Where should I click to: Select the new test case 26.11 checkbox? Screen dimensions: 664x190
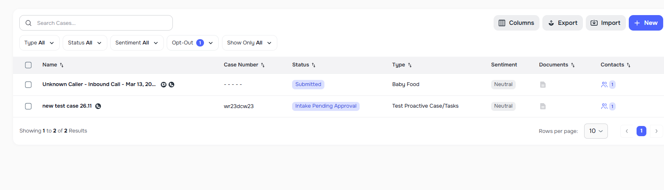(x=28, y=106)
